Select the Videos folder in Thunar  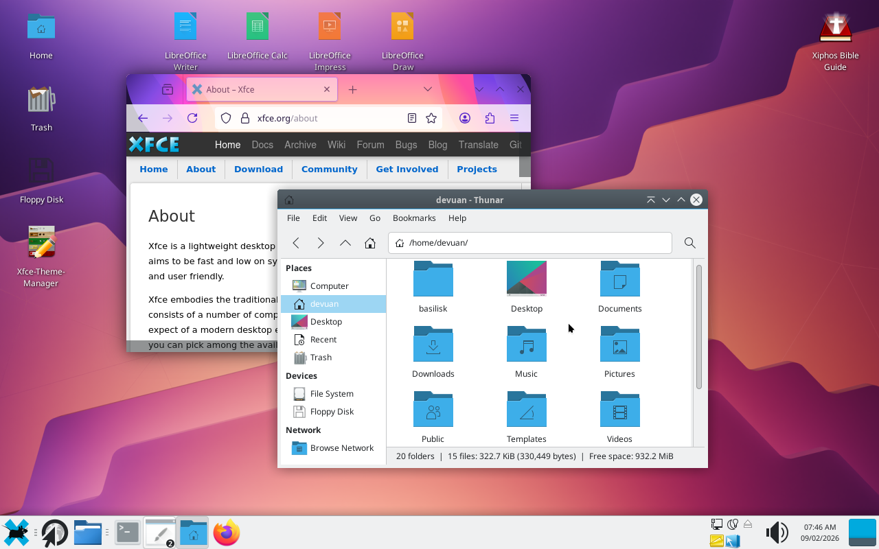tap(620, 417)
